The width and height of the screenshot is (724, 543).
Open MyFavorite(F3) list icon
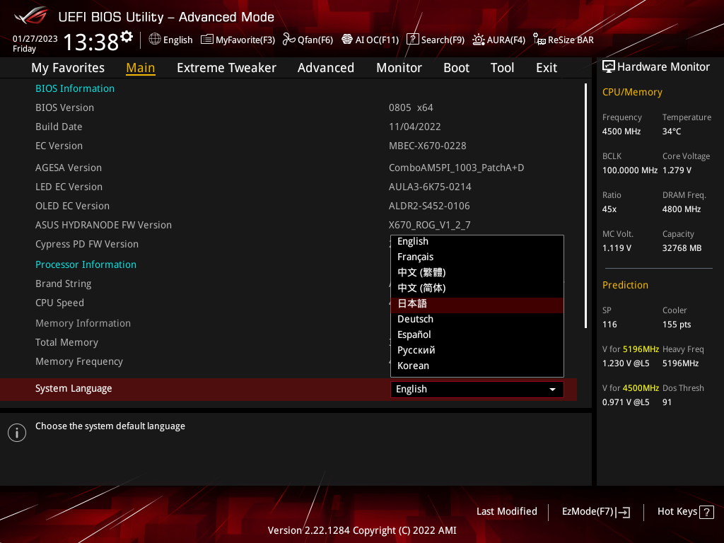(207, 40)
